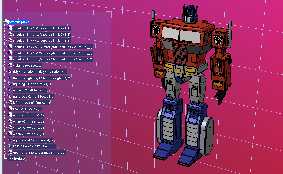283x174 pixels.
Task: Click the LEFT ARM v1_1 gear icon
Action: pos(10,146)
